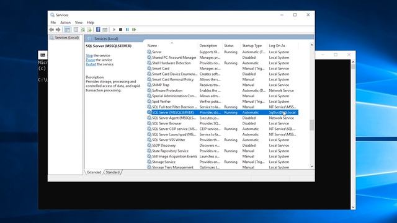This screenshot has height=223, width=397.
Task: Click the gear icon of the Server service
Action: pyautogui.click(x=149, y=52)
